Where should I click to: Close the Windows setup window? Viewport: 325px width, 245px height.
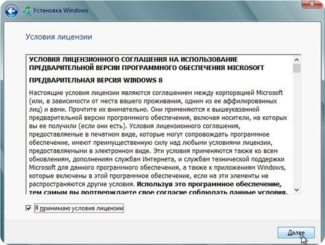point(312,4)
